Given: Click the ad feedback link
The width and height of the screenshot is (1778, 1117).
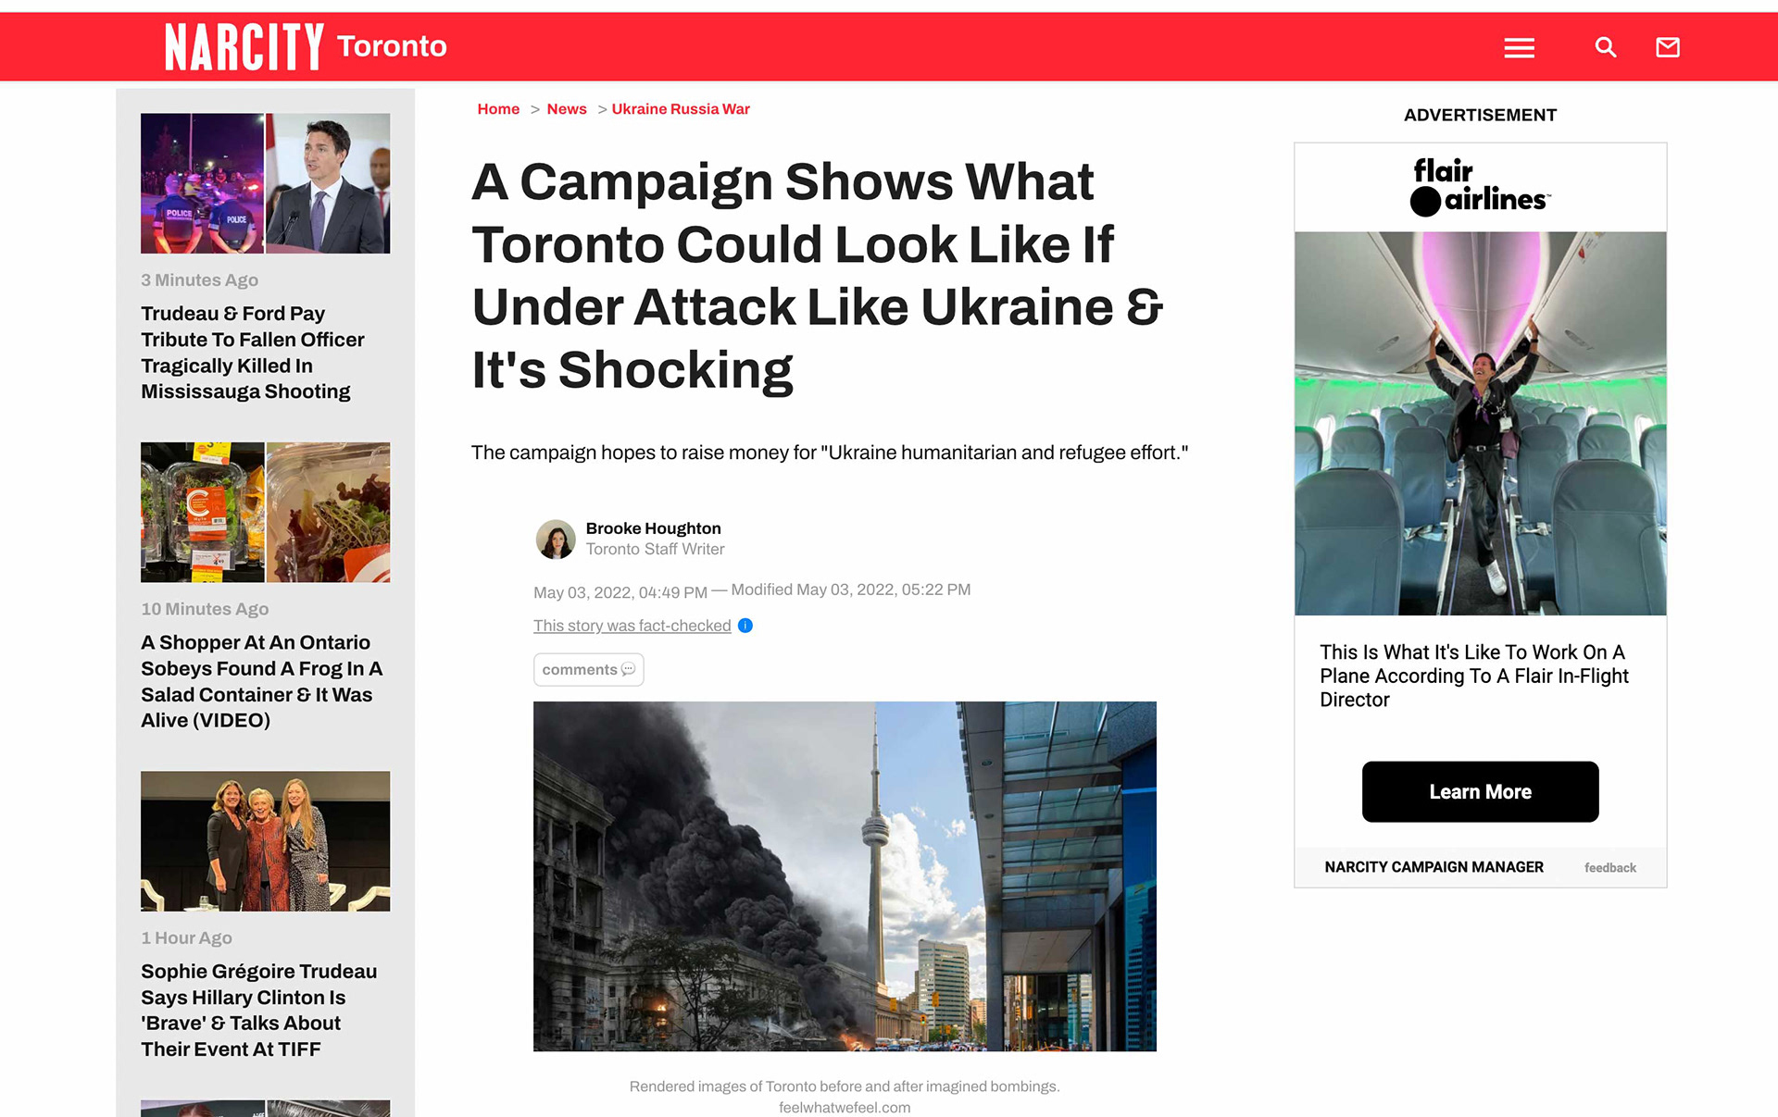Looking at the screenshot, I should click(1609, 868).
